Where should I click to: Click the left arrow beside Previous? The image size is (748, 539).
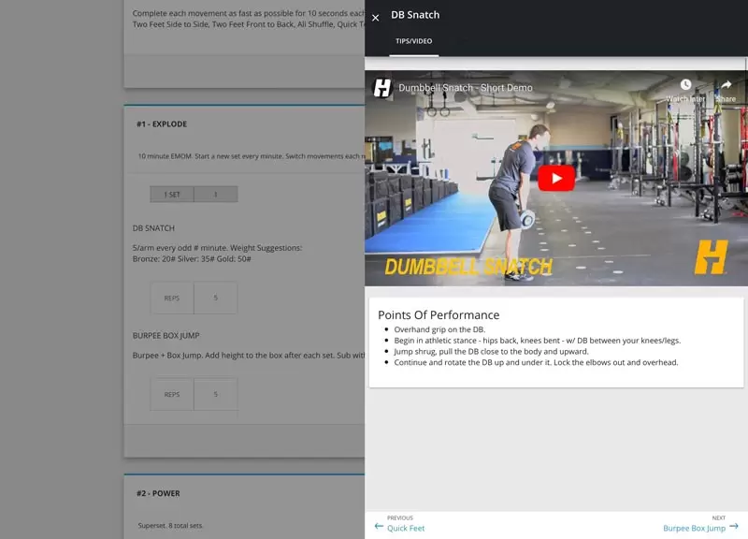click(x=379, y=527)
